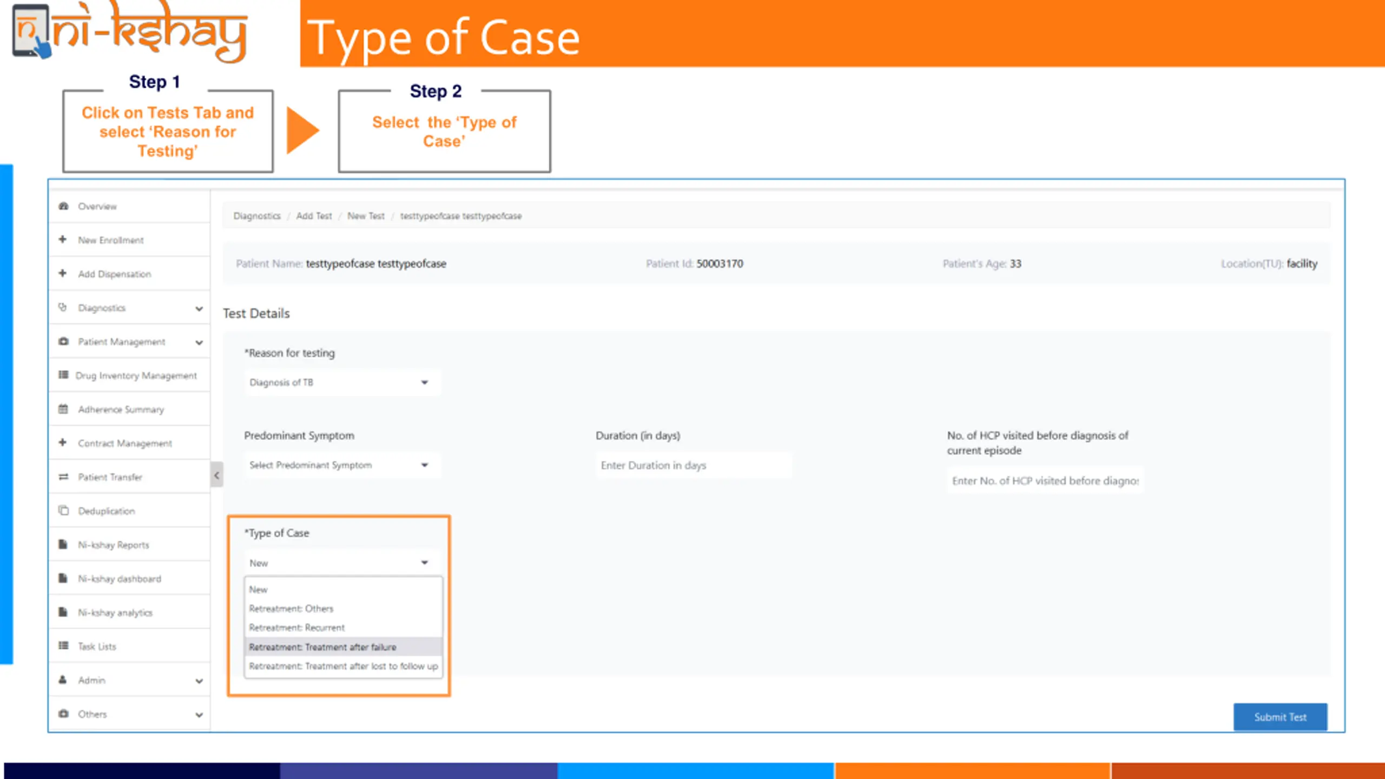Click the transfer arrows icon beside Patient Transfer
Image resolution: width=1385 pixels, height=779 pixels.
coord(63,477)
